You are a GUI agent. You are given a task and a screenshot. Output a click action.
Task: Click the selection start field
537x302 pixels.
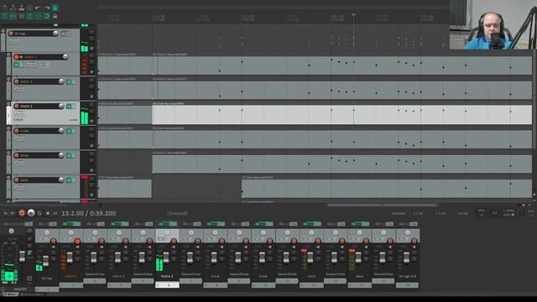[418, 213]
